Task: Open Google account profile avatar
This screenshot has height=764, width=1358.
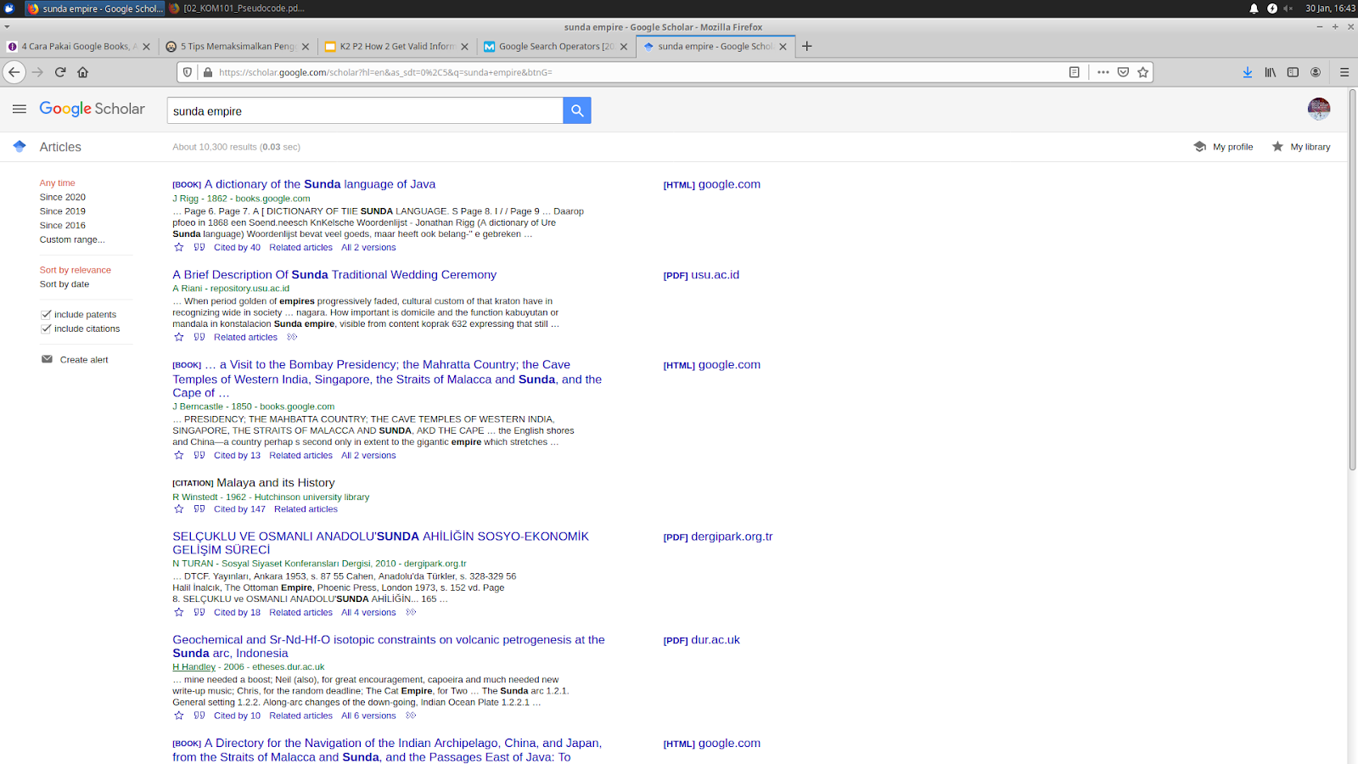Action: click(1319, 109)
